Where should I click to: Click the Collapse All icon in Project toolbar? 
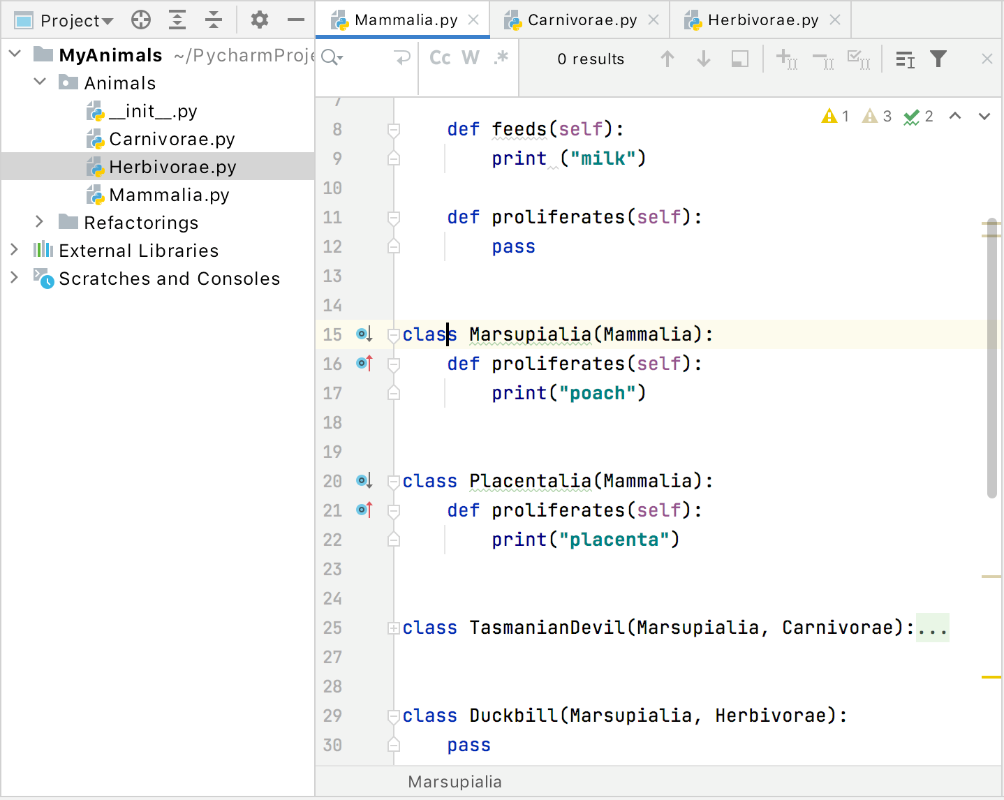coord(214,20)
